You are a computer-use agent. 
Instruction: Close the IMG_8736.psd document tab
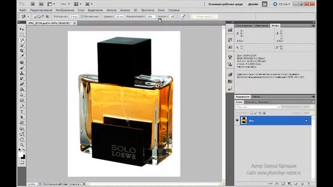[74, 23]
